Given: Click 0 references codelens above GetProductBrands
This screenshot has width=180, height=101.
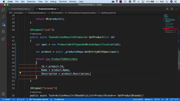Looking at the screenshot, I should pos(36,92).
